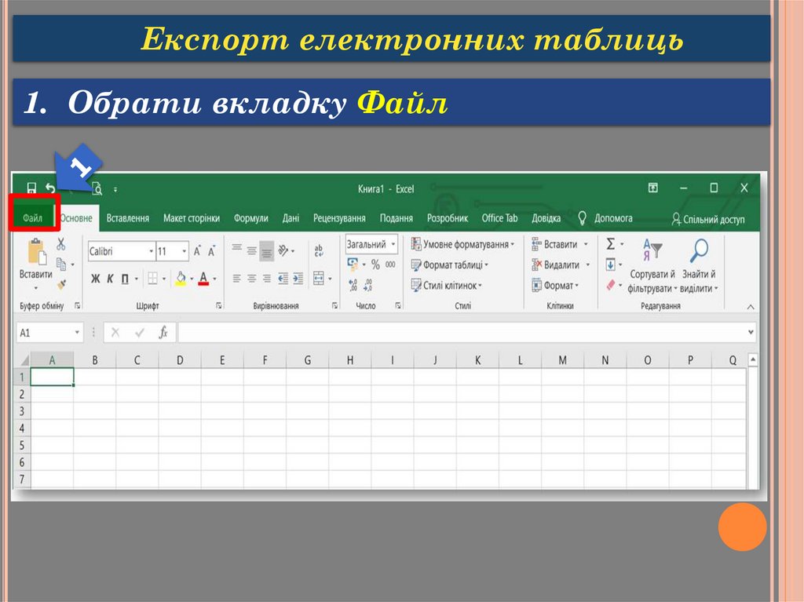Click Decrease Font Size icon

point(211,250)
